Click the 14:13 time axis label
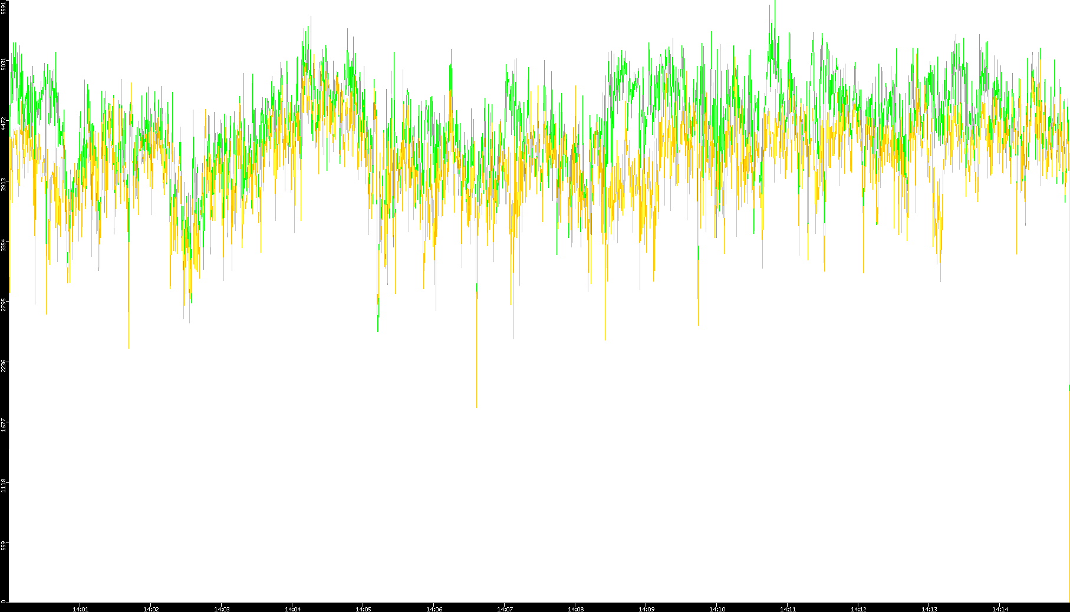Viewport: 1070px width, 612px height. pos(929,609)
